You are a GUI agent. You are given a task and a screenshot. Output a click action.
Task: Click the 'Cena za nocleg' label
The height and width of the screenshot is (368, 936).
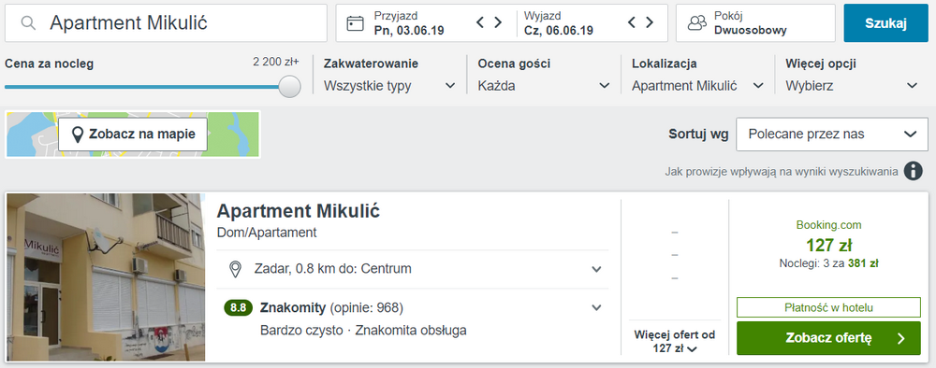(x=49, y=64)
